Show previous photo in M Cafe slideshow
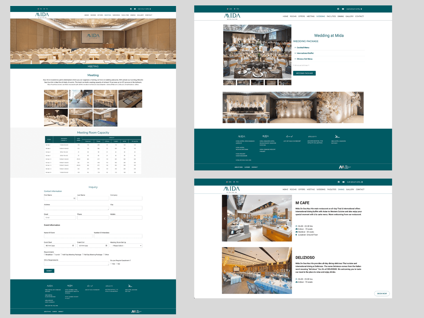The width and height of the screenshot is (424, 318). click(x=225, y=219)
